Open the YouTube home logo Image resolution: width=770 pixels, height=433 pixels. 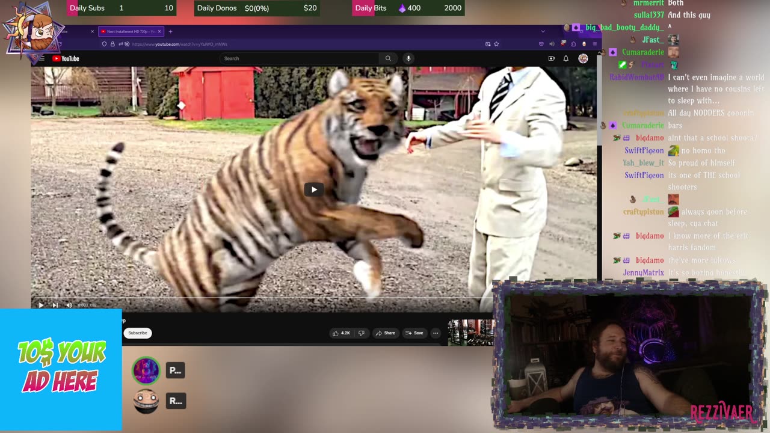(66, 58)
